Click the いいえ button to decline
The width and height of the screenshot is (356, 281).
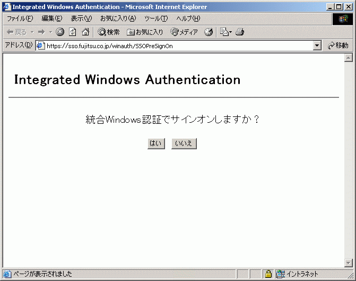tap(184, 143)
